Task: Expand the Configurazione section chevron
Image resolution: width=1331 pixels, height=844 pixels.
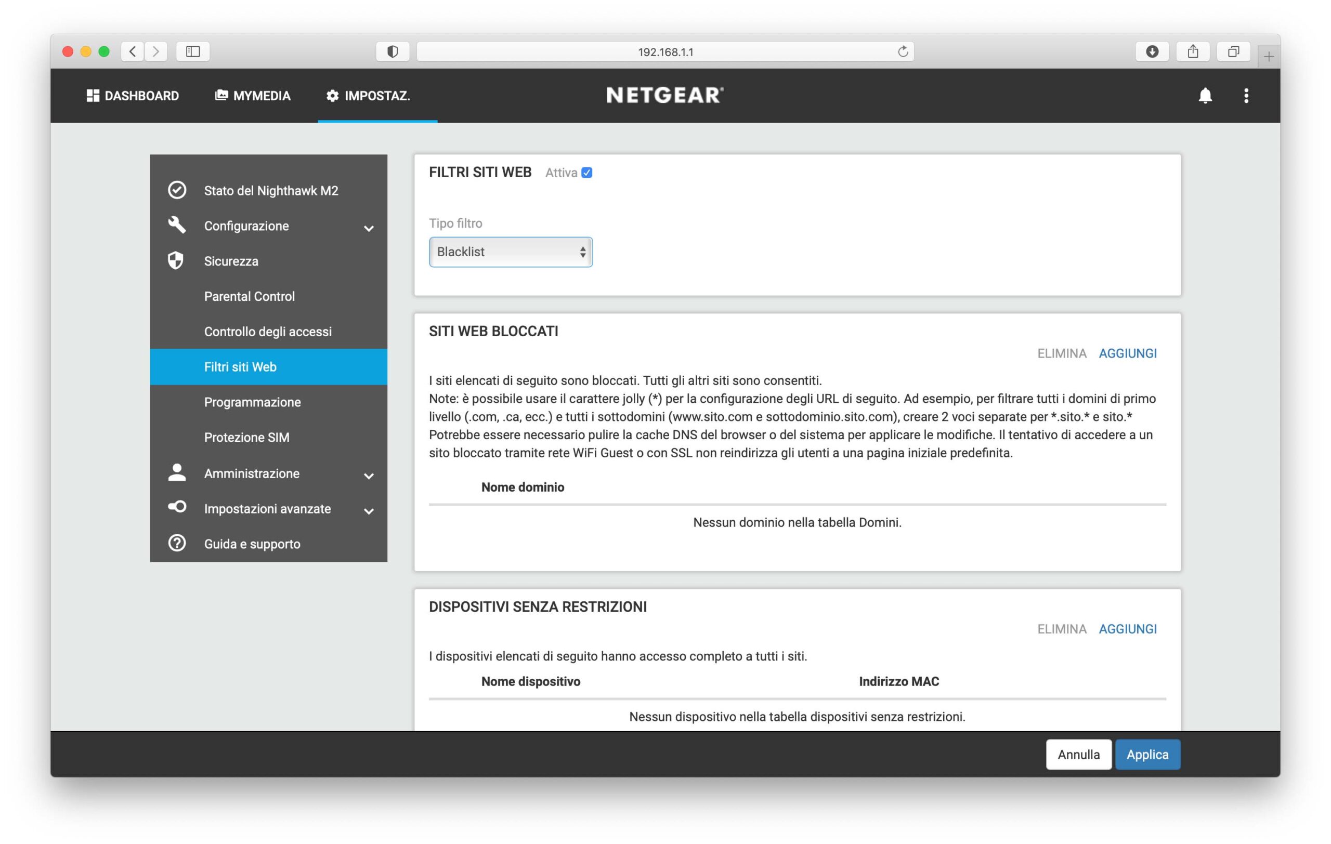Action: pyautogui.click(x=369, y=228)
